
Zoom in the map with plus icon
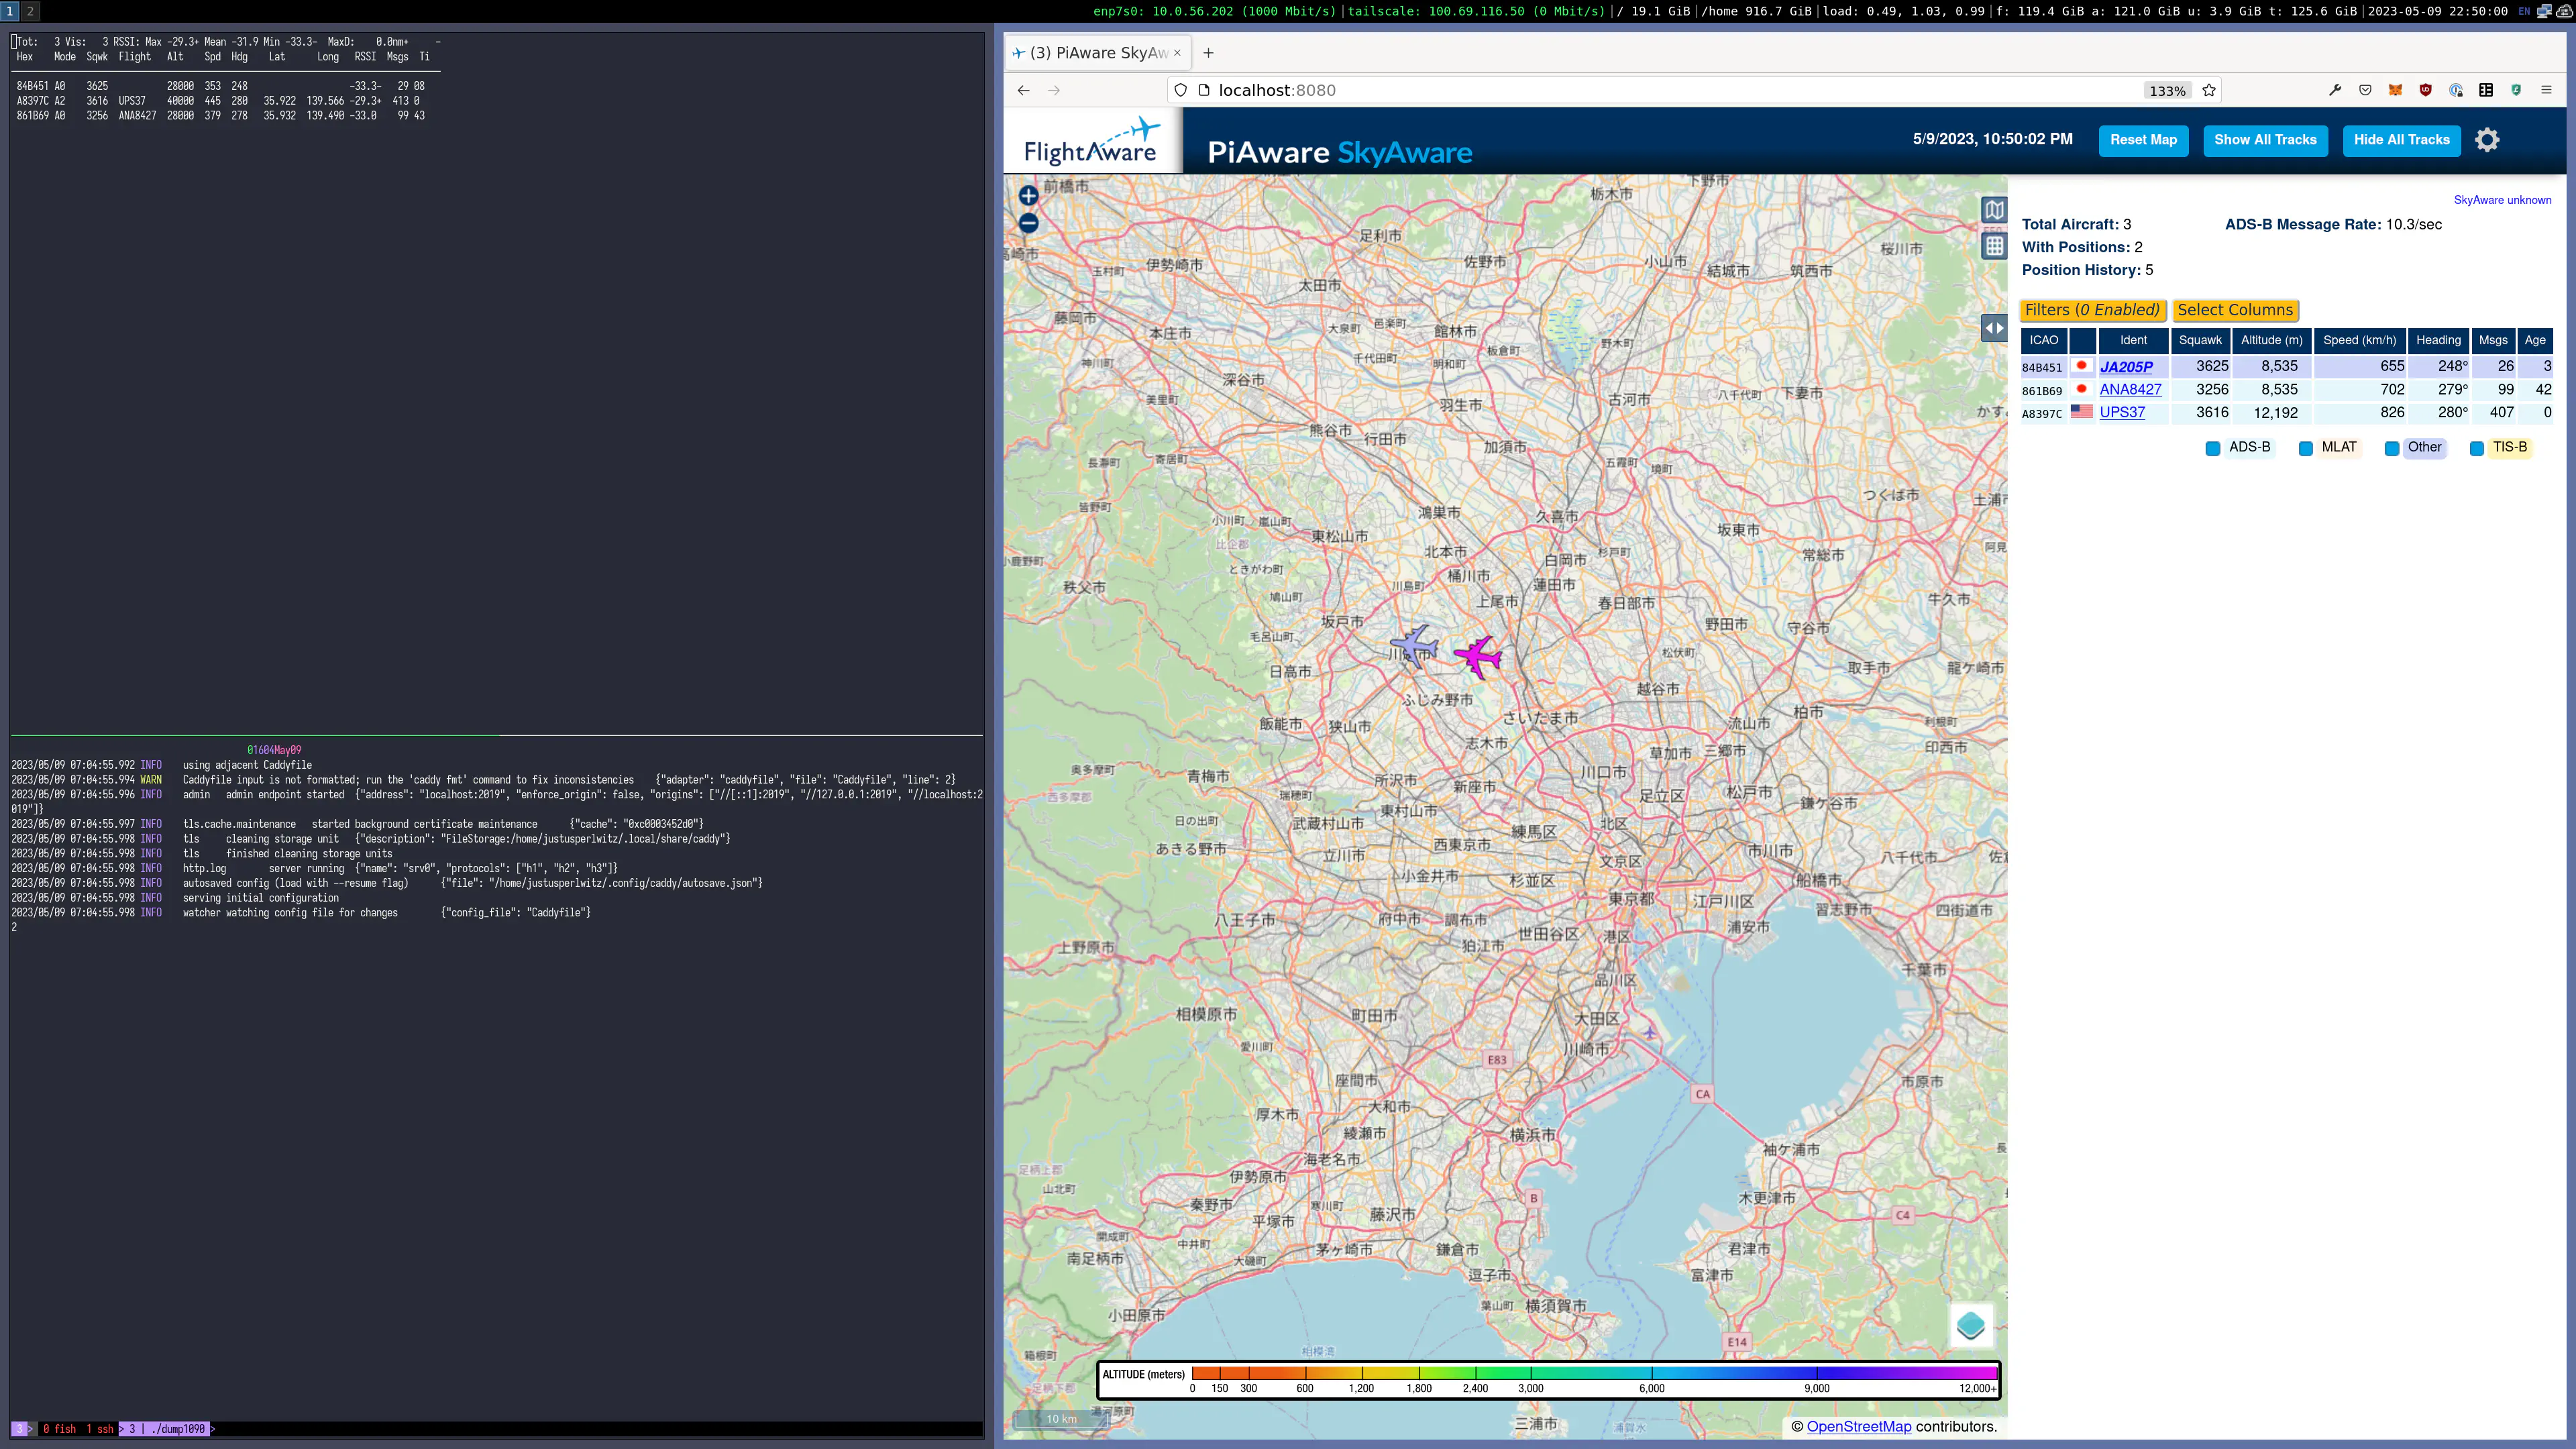tap(1028, 196)
